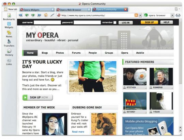Click the wand (pencil) icon in toolbar
The width and height of the screenshot is (184, 140).
point(52,15)
